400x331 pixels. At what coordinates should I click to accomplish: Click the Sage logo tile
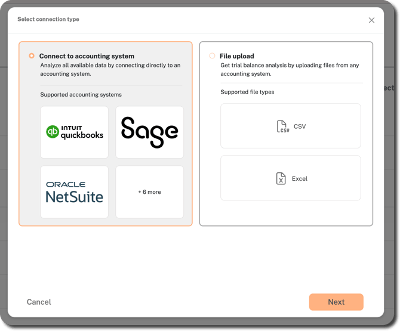149,132
